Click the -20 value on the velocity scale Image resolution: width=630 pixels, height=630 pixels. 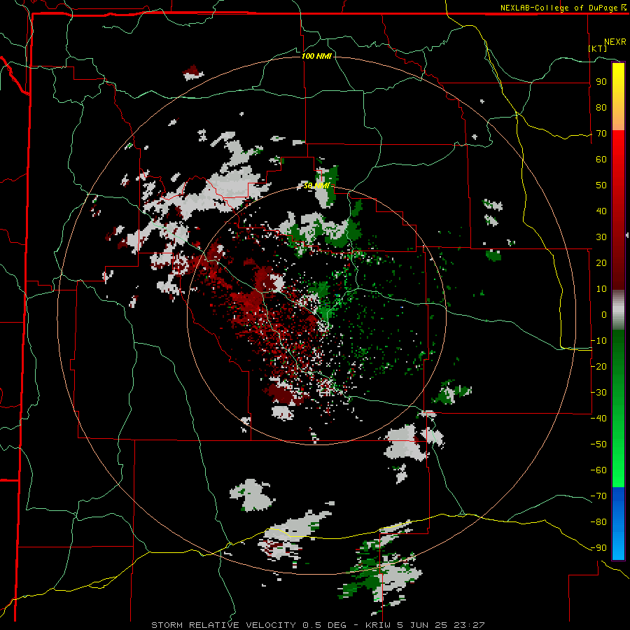pyautogui.click(x=598, y=367)
